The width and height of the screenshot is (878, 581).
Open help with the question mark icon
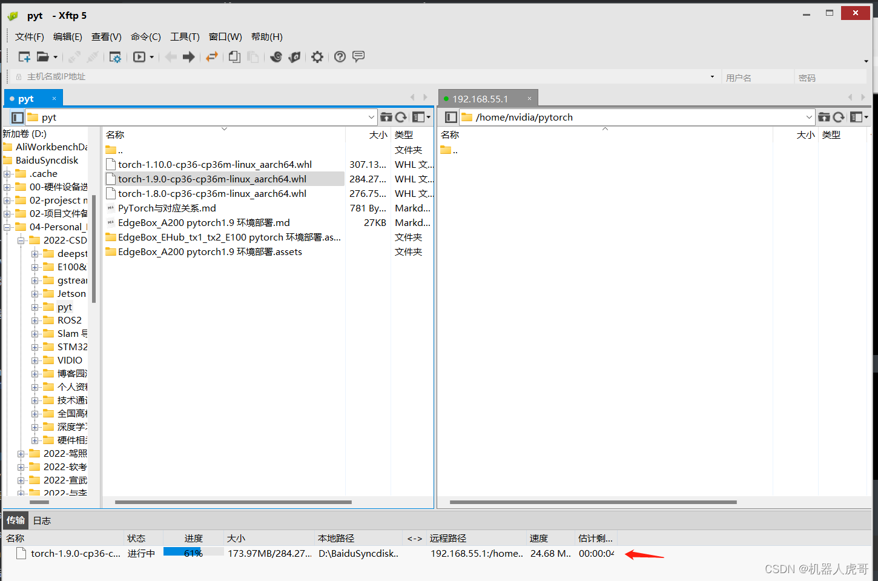[x=340, y=56]
